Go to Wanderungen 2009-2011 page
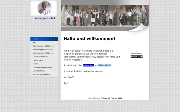The image size is (180, 112). 44,53
